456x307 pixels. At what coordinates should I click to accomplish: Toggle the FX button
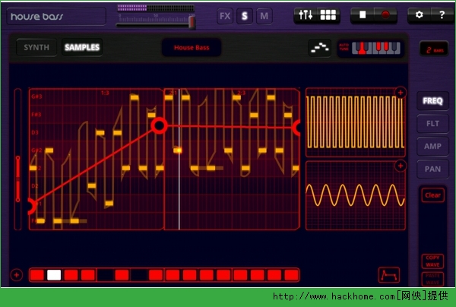(225, 15)
